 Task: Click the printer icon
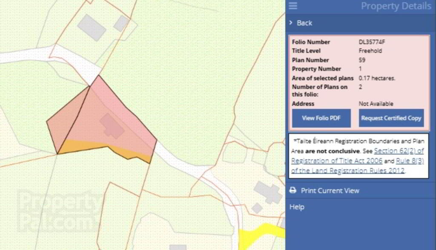click(293, 190)
